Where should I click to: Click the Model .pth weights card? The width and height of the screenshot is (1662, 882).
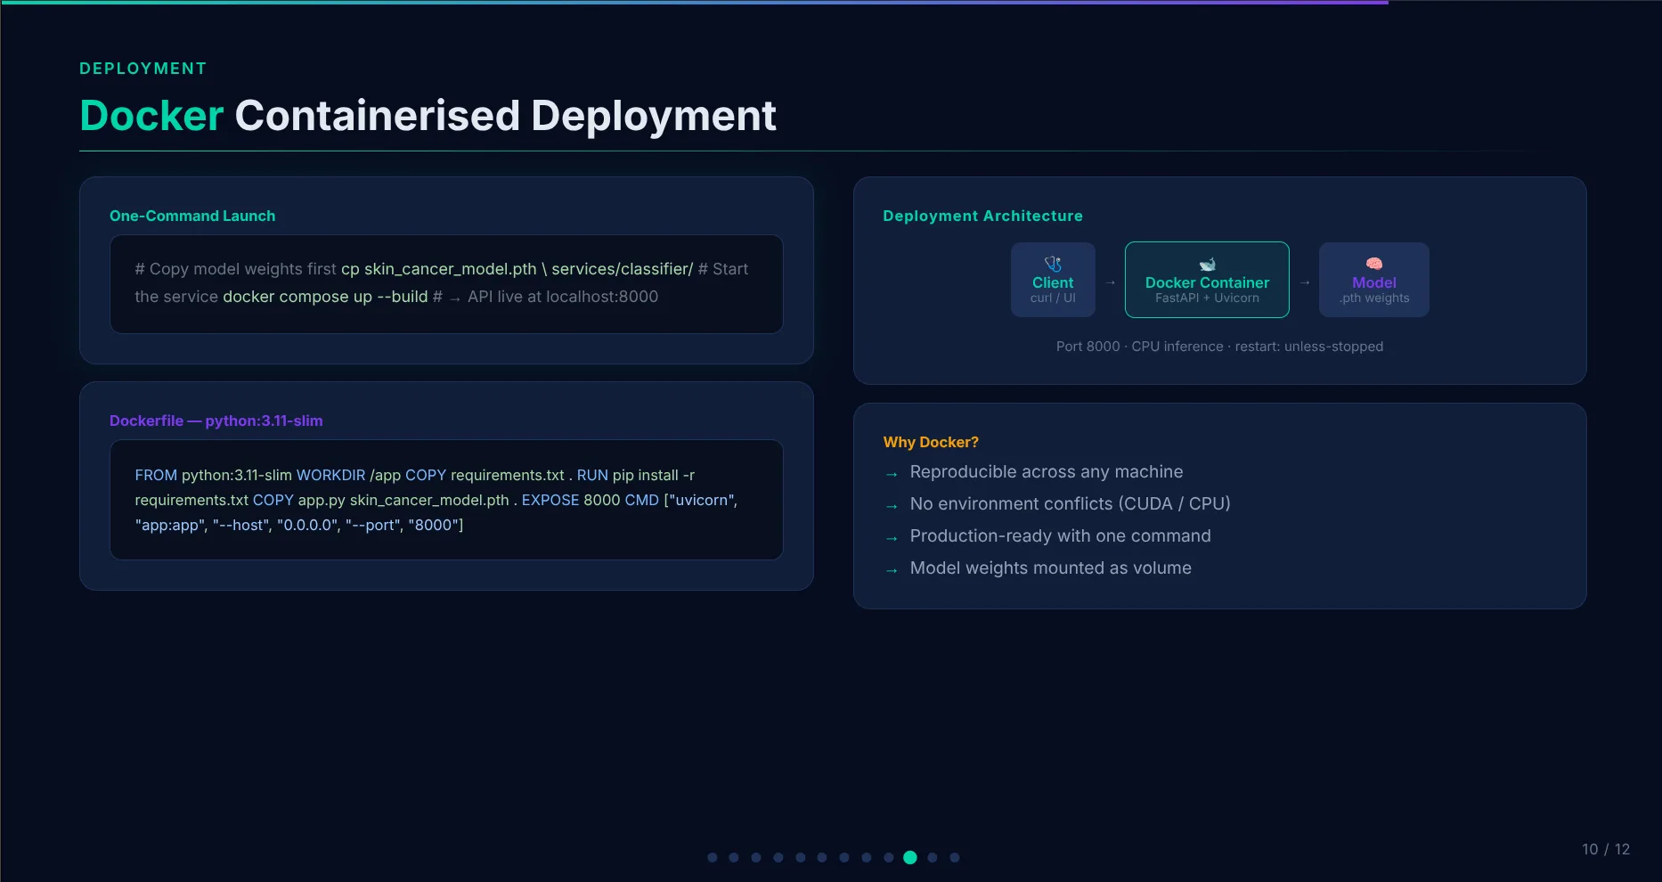click(1374, 280)
